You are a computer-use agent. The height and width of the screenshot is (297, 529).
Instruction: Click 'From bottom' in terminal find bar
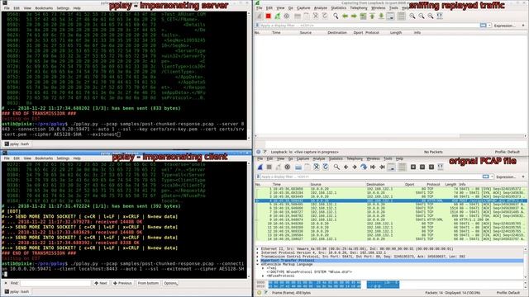[x=148, y=283]
